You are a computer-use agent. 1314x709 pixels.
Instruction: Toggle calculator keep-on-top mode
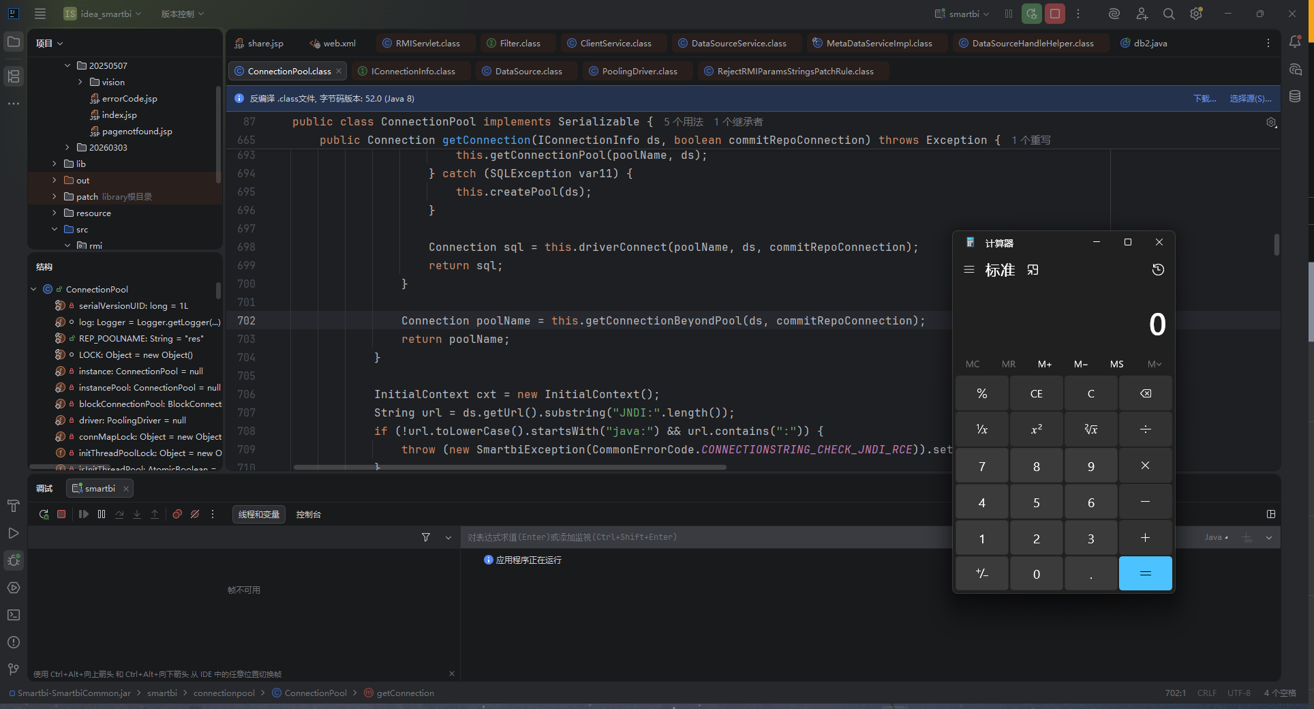pos(1033,270)
